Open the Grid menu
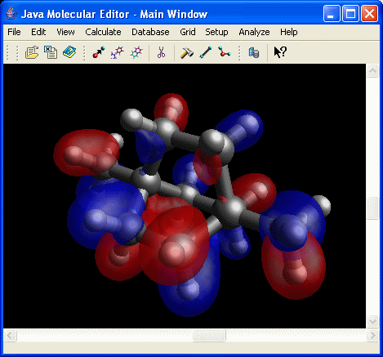Screen dimensions: 383x357 coord(188,32)
